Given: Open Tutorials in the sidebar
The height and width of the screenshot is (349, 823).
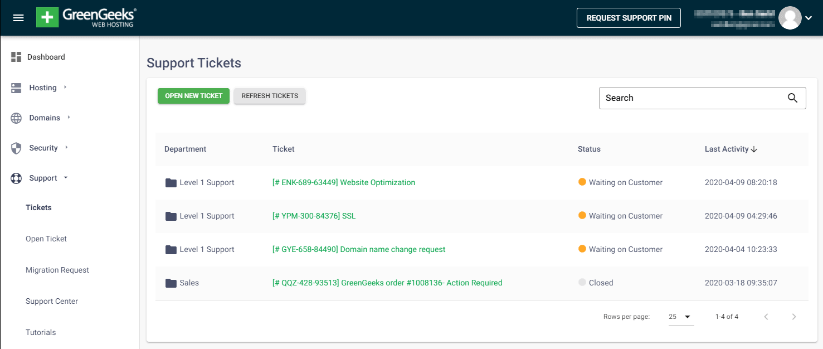Looking at the screenshot, I should (x=41, y=332).
